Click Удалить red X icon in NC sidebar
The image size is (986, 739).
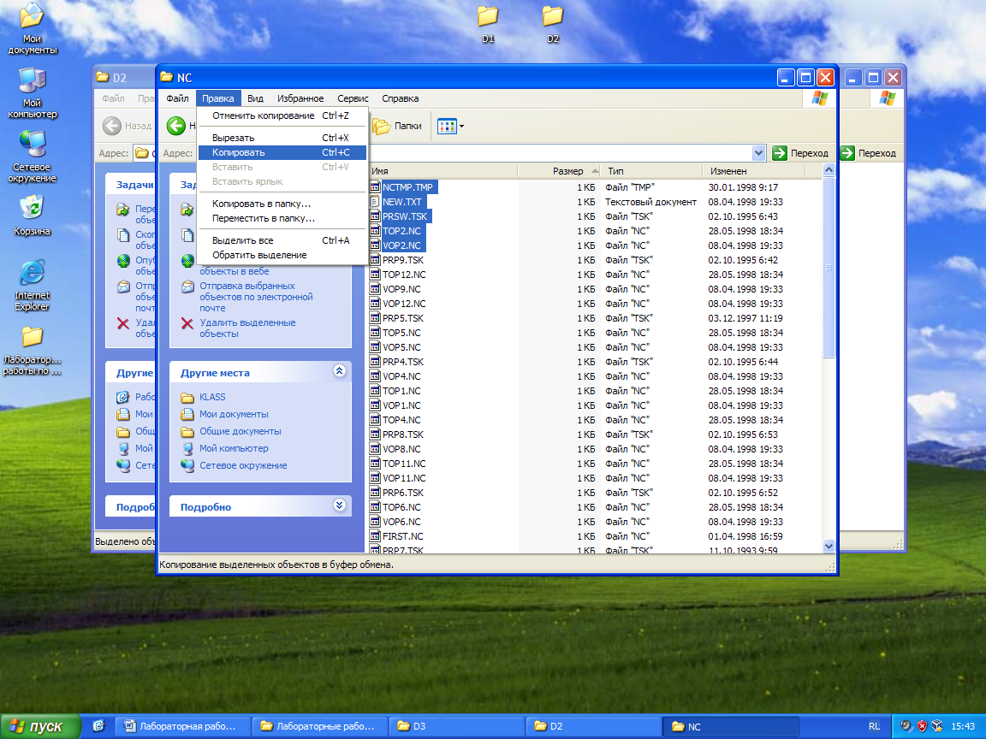pos(187,323)
